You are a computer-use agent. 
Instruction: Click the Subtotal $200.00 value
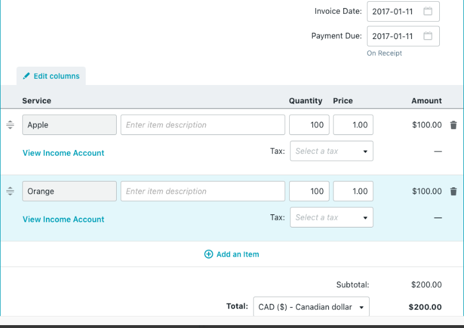coord(427,284)
